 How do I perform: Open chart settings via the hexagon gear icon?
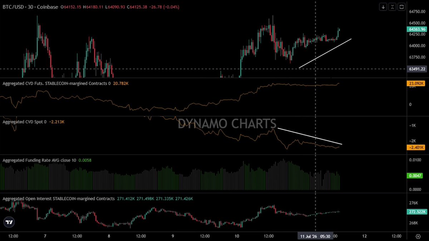418,236
